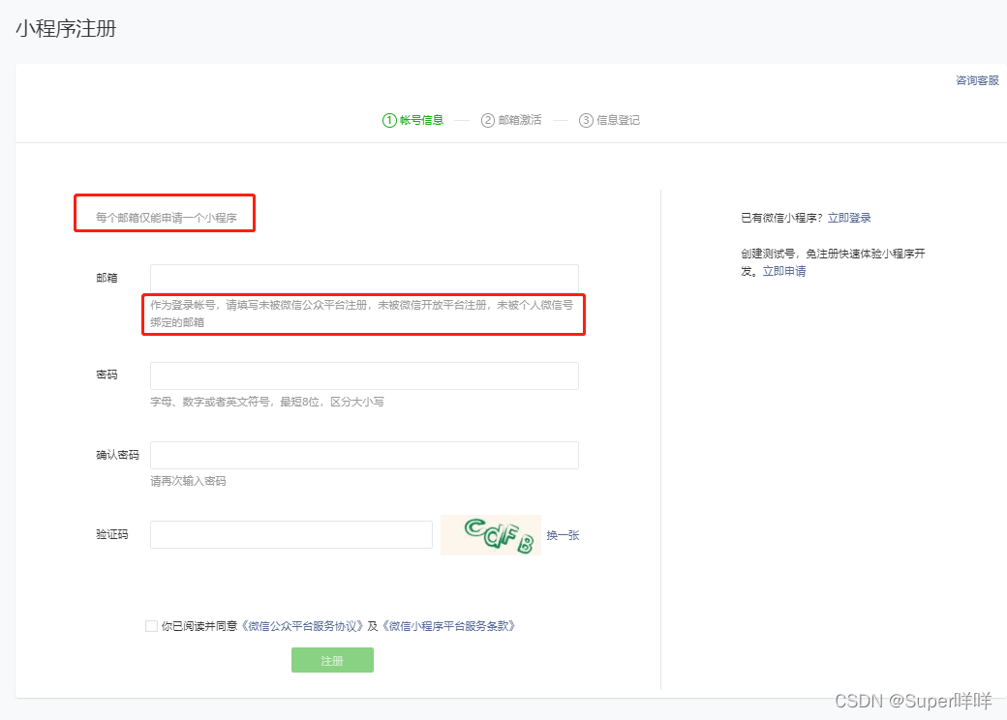The image size is (1007, 720).
Task: Select step 2 邮箱激活
Action: (511, 120)
